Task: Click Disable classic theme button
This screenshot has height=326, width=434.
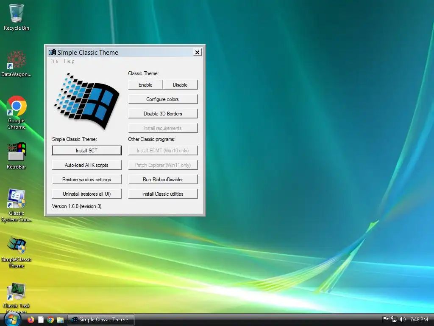Action: [x=180, y=85]
